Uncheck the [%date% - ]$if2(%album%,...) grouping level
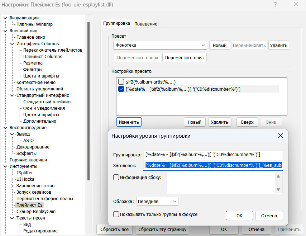 (121, 89)
